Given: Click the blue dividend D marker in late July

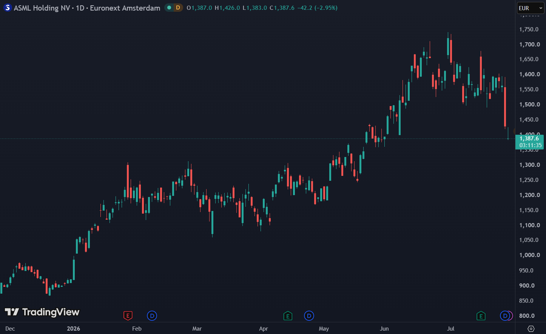Looking at the screenshot, I should click(x=504, y=316).
